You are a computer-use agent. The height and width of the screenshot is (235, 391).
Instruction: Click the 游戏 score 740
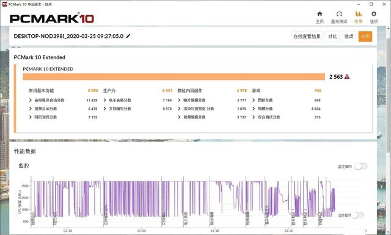(318, 91)
